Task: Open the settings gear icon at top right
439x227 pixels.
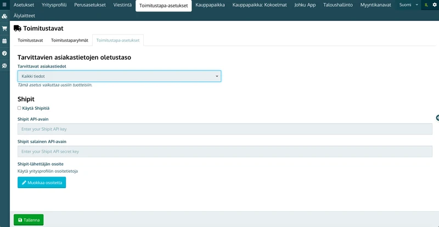Action: pos(435,5)
